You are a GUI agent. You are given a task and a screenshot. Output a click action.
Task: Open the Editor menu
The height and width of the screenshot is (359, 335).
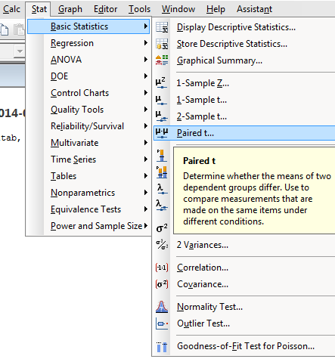tap(105, 9)
